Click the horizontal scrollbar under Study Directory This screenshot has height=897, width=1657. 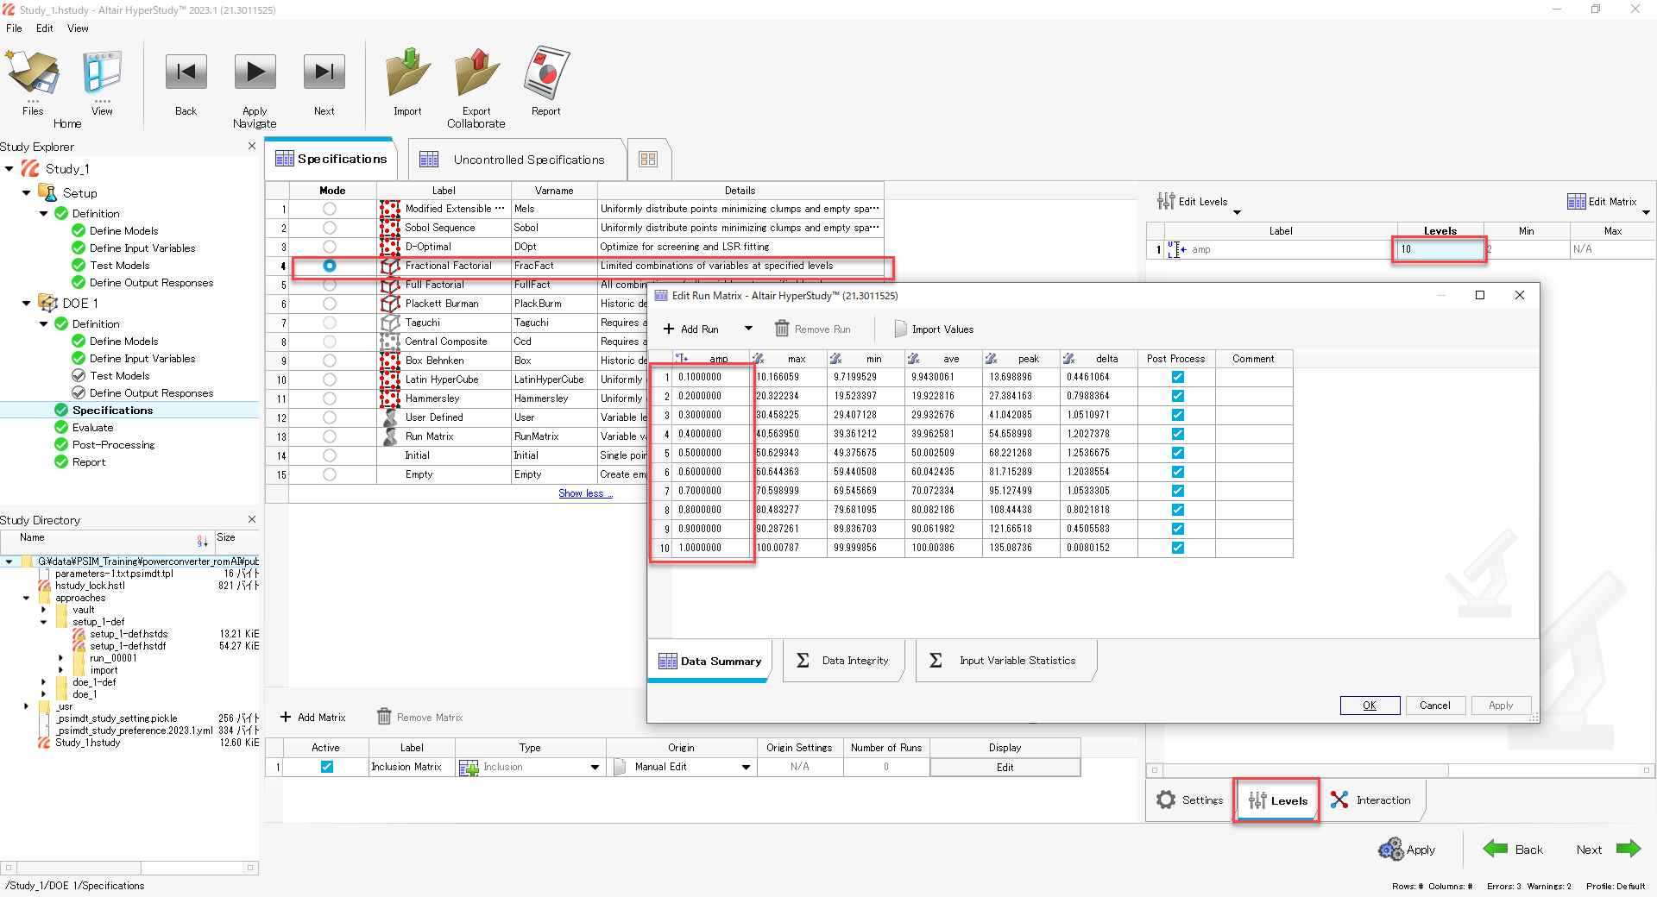click(129, 868)
